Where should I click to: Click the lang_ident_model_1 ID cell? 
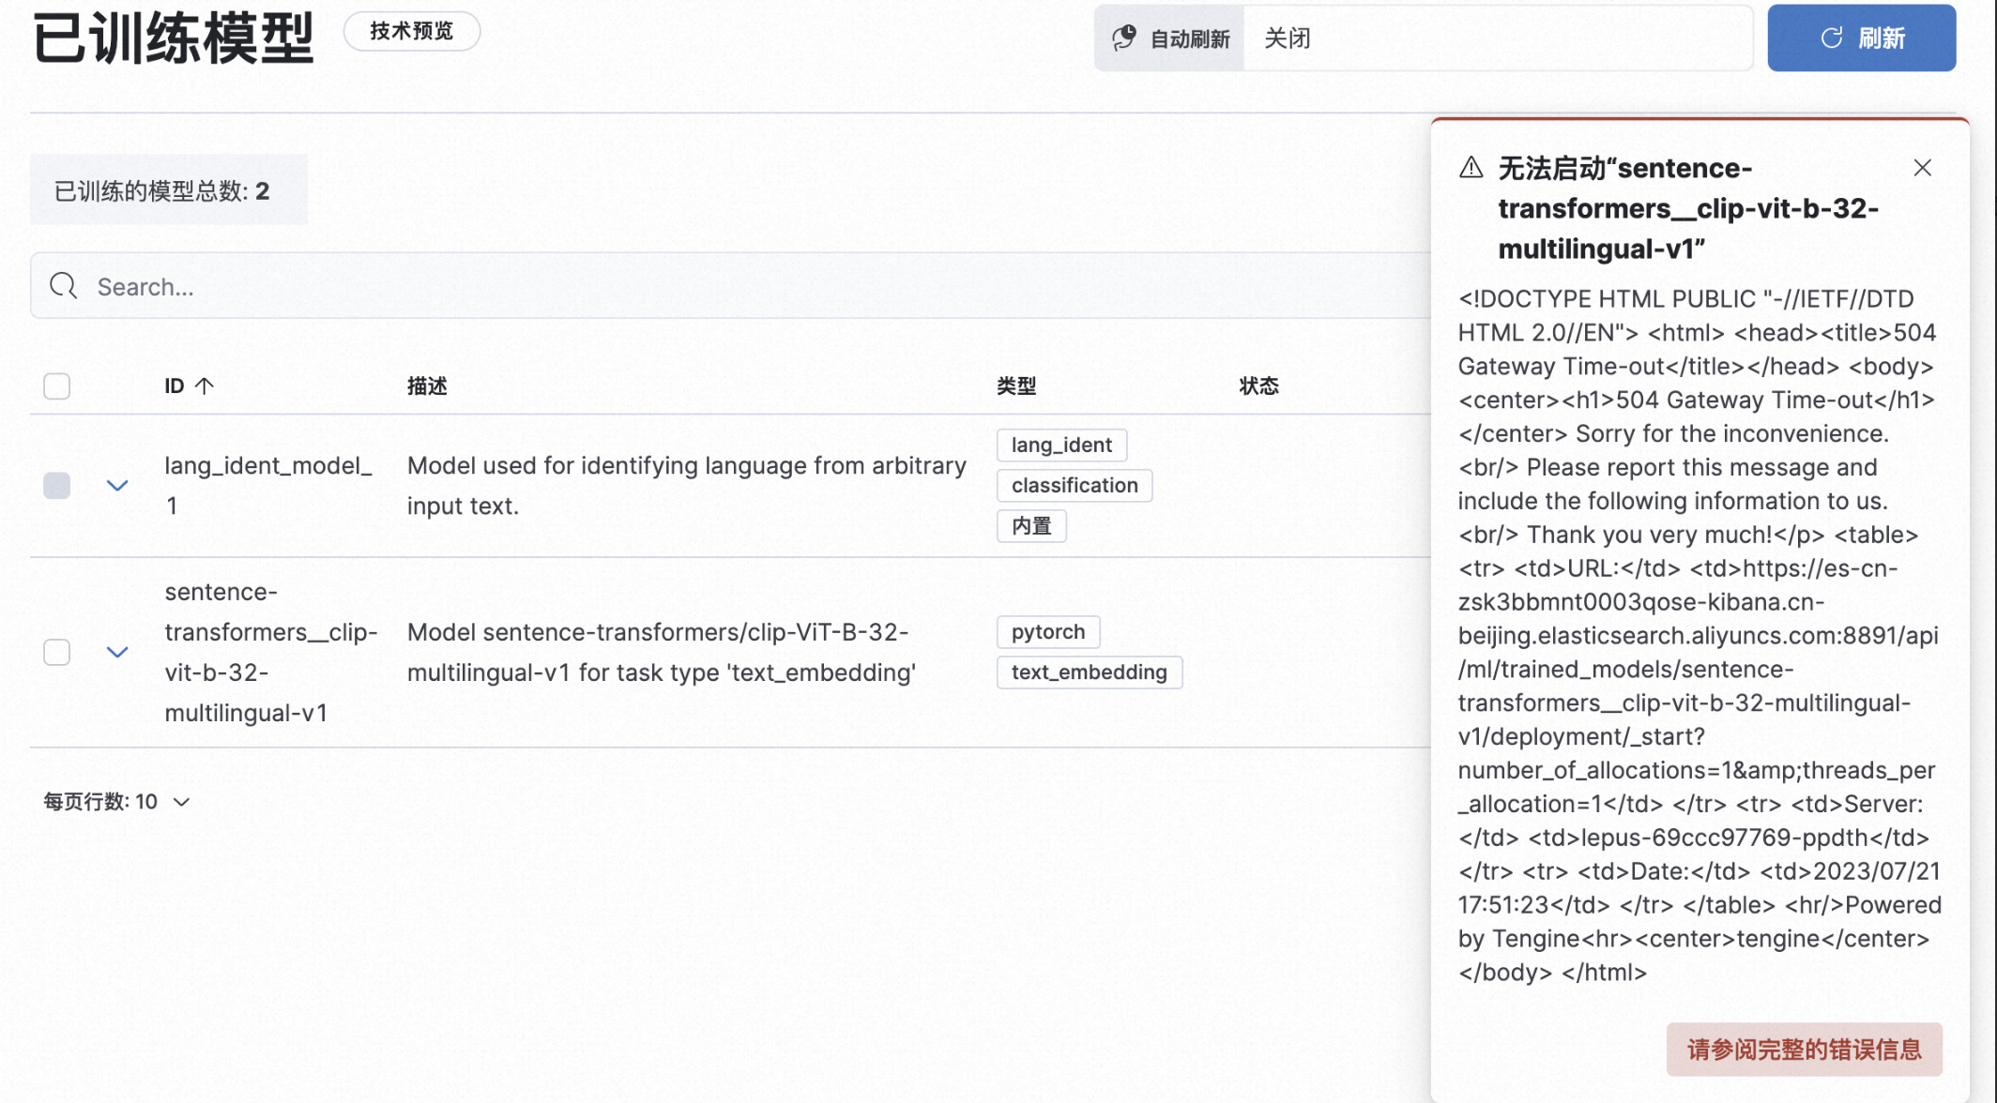(268, 486)
